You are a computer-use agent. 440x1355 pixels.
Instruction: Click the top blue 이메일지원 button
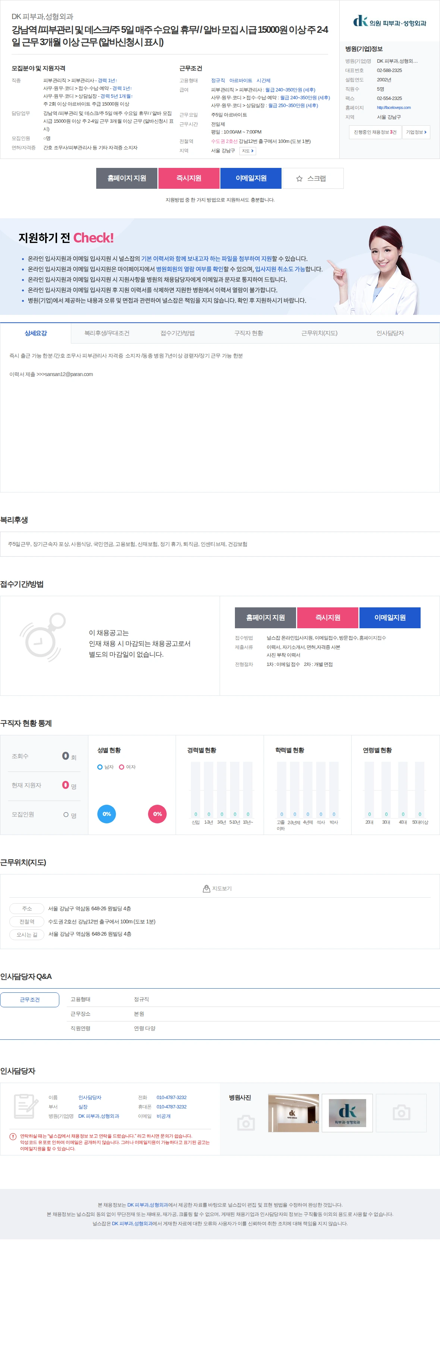pos(251,178)
